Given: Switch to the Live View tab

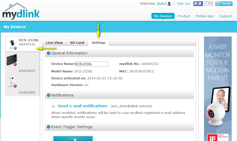Looking at the screenshot, I should click(54, 43).
